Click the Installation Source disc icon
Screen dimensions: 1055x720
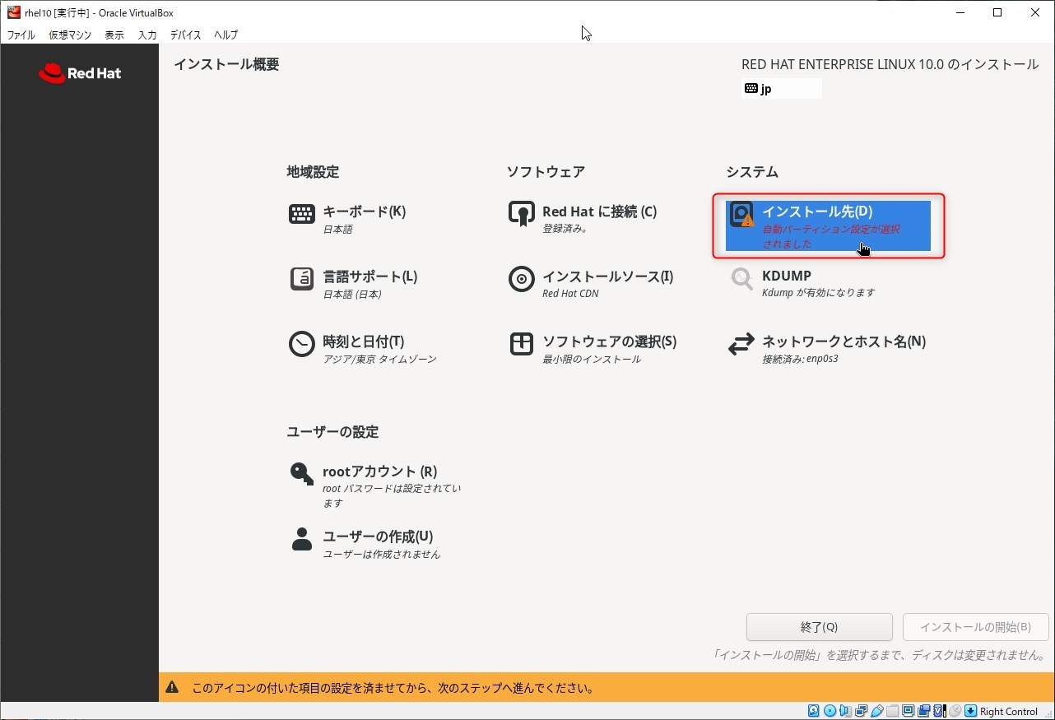pyautogui.click(x=522, y=279)
